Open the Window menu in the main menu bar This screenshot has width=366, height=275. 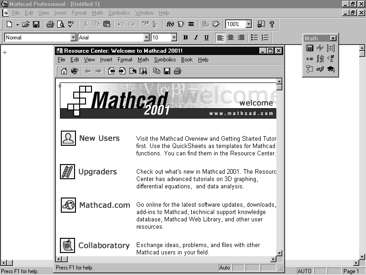(x=144, y=13)
